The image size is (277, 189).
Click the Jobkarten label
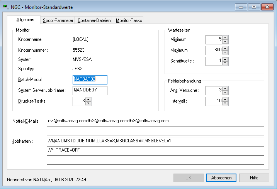22,141
